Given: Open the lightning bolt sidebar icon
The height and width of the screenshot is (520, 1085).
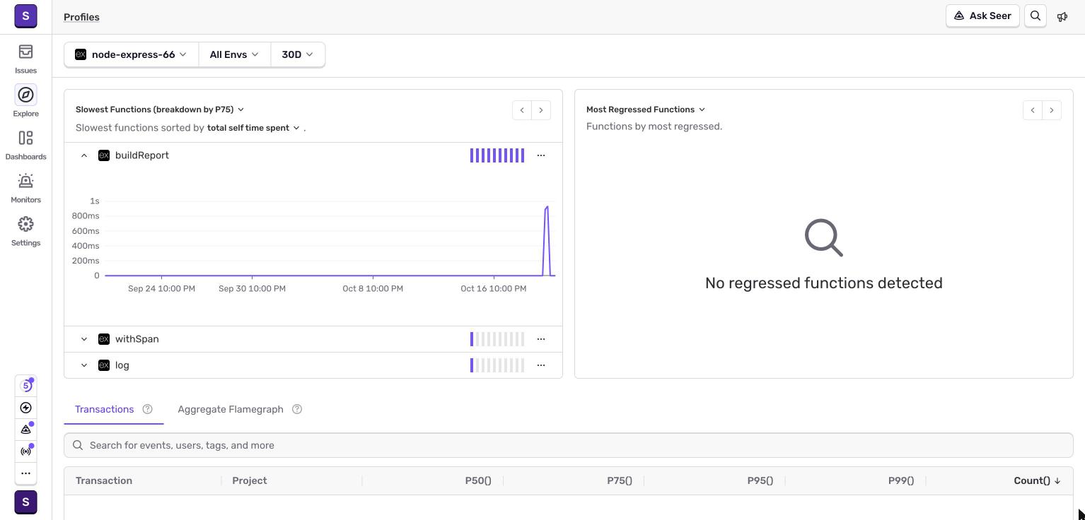Looking at the screenshot, I should tap(25, 408).
